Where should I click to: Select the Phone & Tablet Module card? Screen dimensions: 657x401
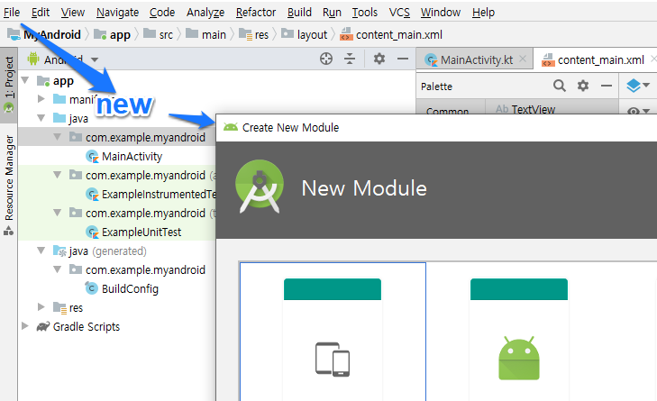click(x=333, y=332)
